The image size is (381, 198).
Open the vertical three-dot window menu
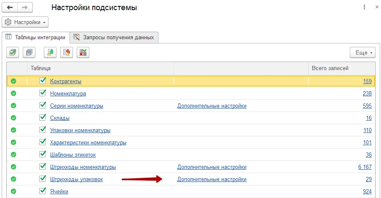tap(364, 8)
